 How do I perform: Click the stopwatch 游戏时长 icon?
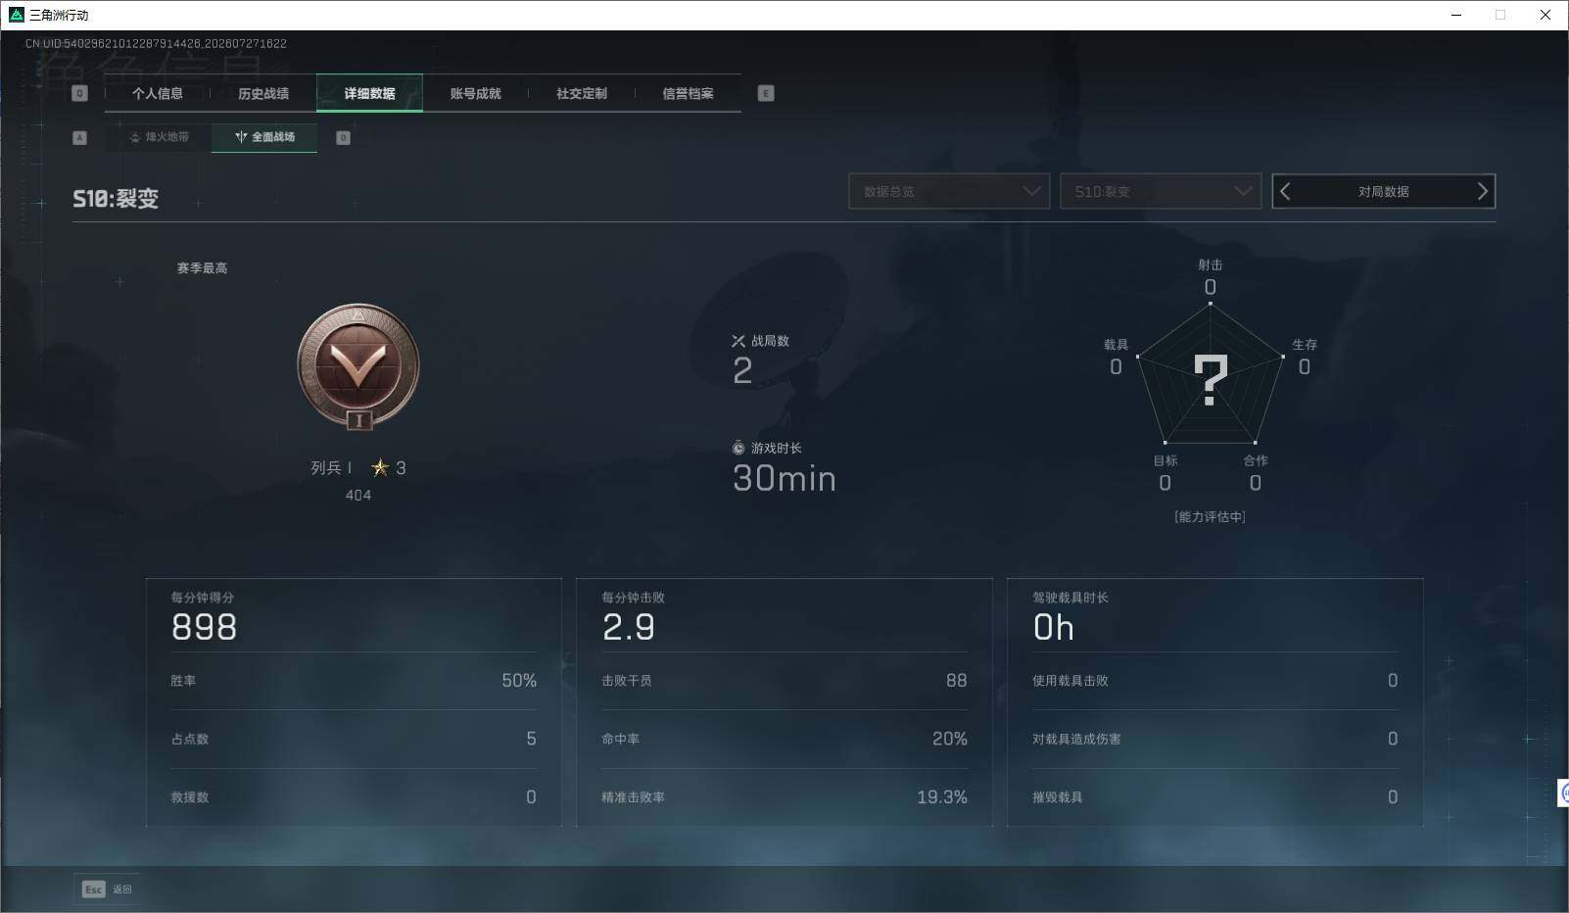pos(738,448)
